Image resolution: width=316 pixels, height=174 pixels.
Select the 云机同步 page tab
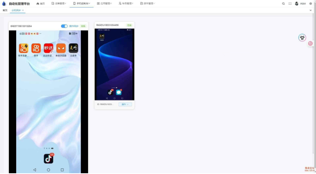(x=16, y=10)
